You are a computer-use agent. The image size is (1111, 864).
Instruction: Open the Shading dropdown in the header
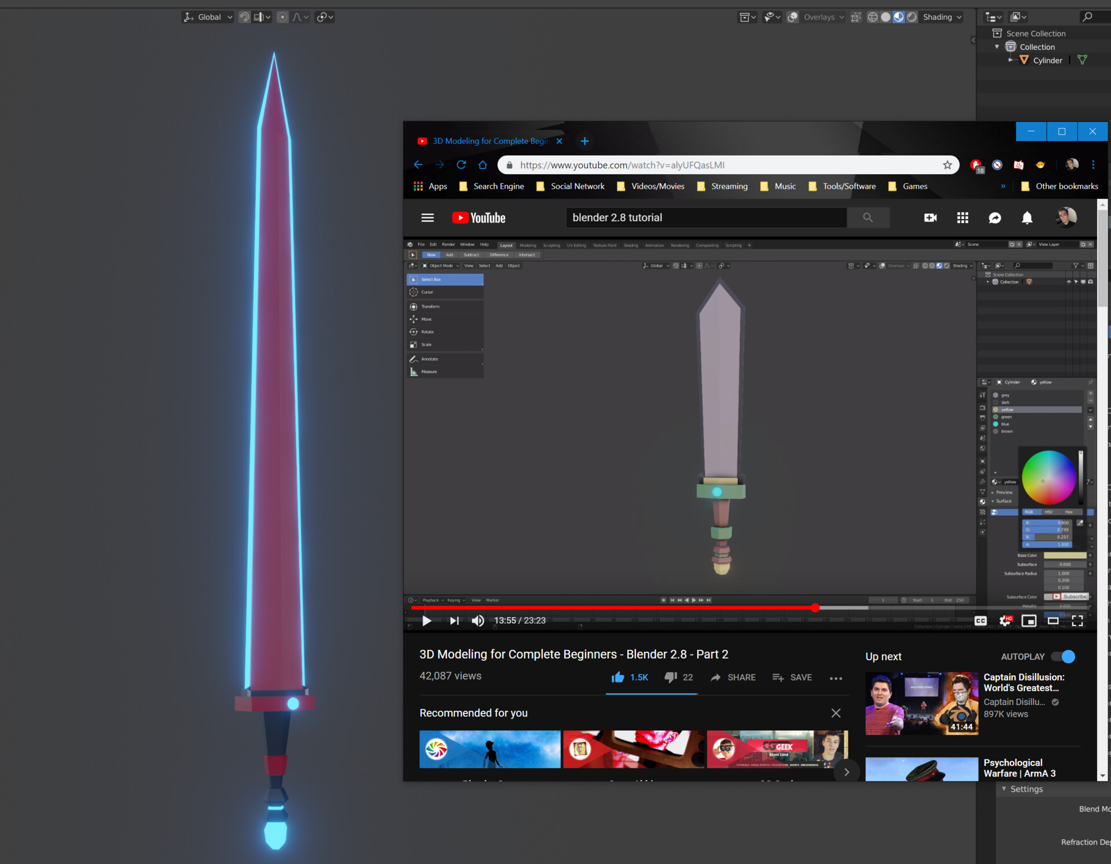(941, 17)
